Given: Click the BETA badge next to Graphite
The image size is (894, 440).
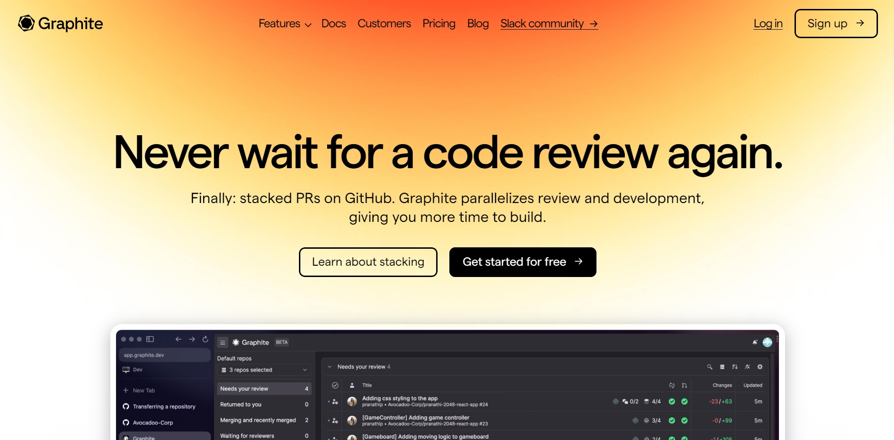Looking at the screenshot, I should point(282,342).
